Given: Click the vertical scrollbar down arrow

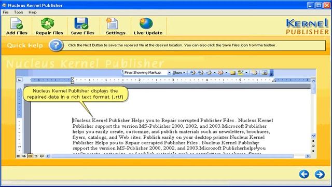Looking at the screenshot, I should (313, 136).
